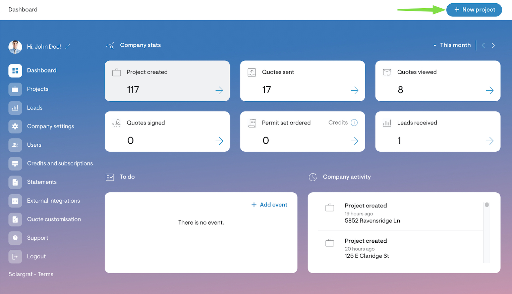Screen dimensions: 512x294
Task: Select the Users sidebar icon
Action: coord(15,145)
